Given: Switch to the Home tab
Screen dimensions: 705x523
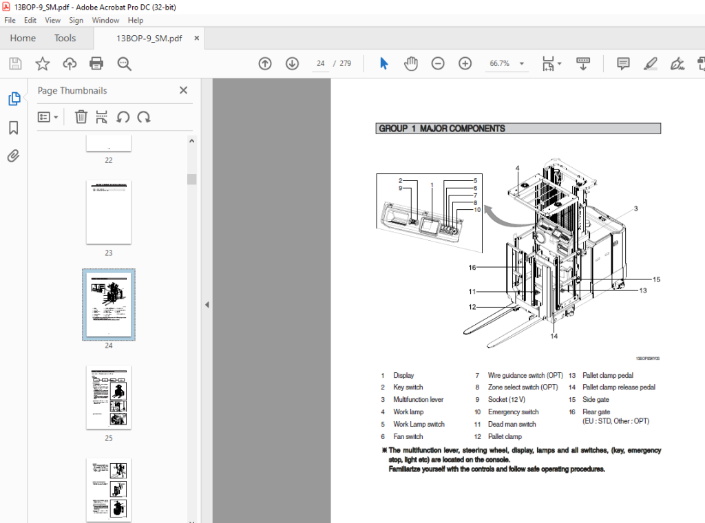Looking at the screenshot, I should [23, 38].
